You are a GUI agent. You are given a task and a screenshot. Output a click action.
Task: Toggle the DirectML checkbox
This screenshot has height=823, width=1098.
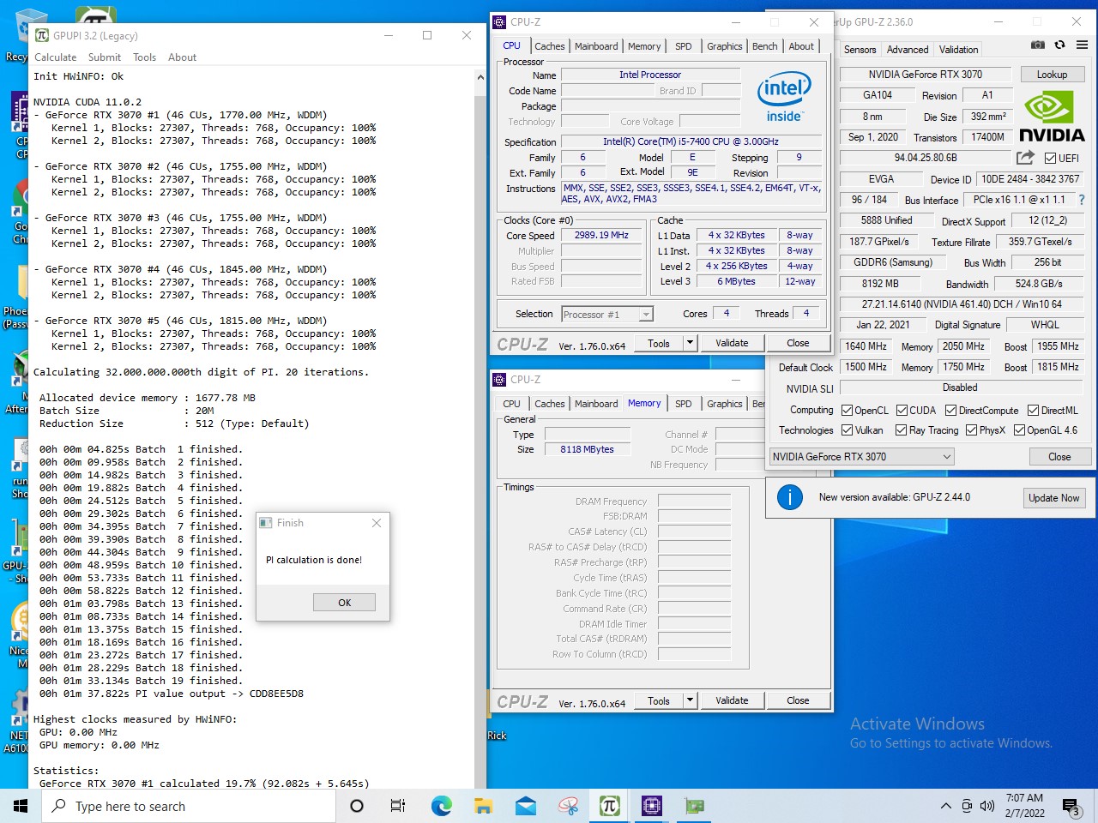1033,411
